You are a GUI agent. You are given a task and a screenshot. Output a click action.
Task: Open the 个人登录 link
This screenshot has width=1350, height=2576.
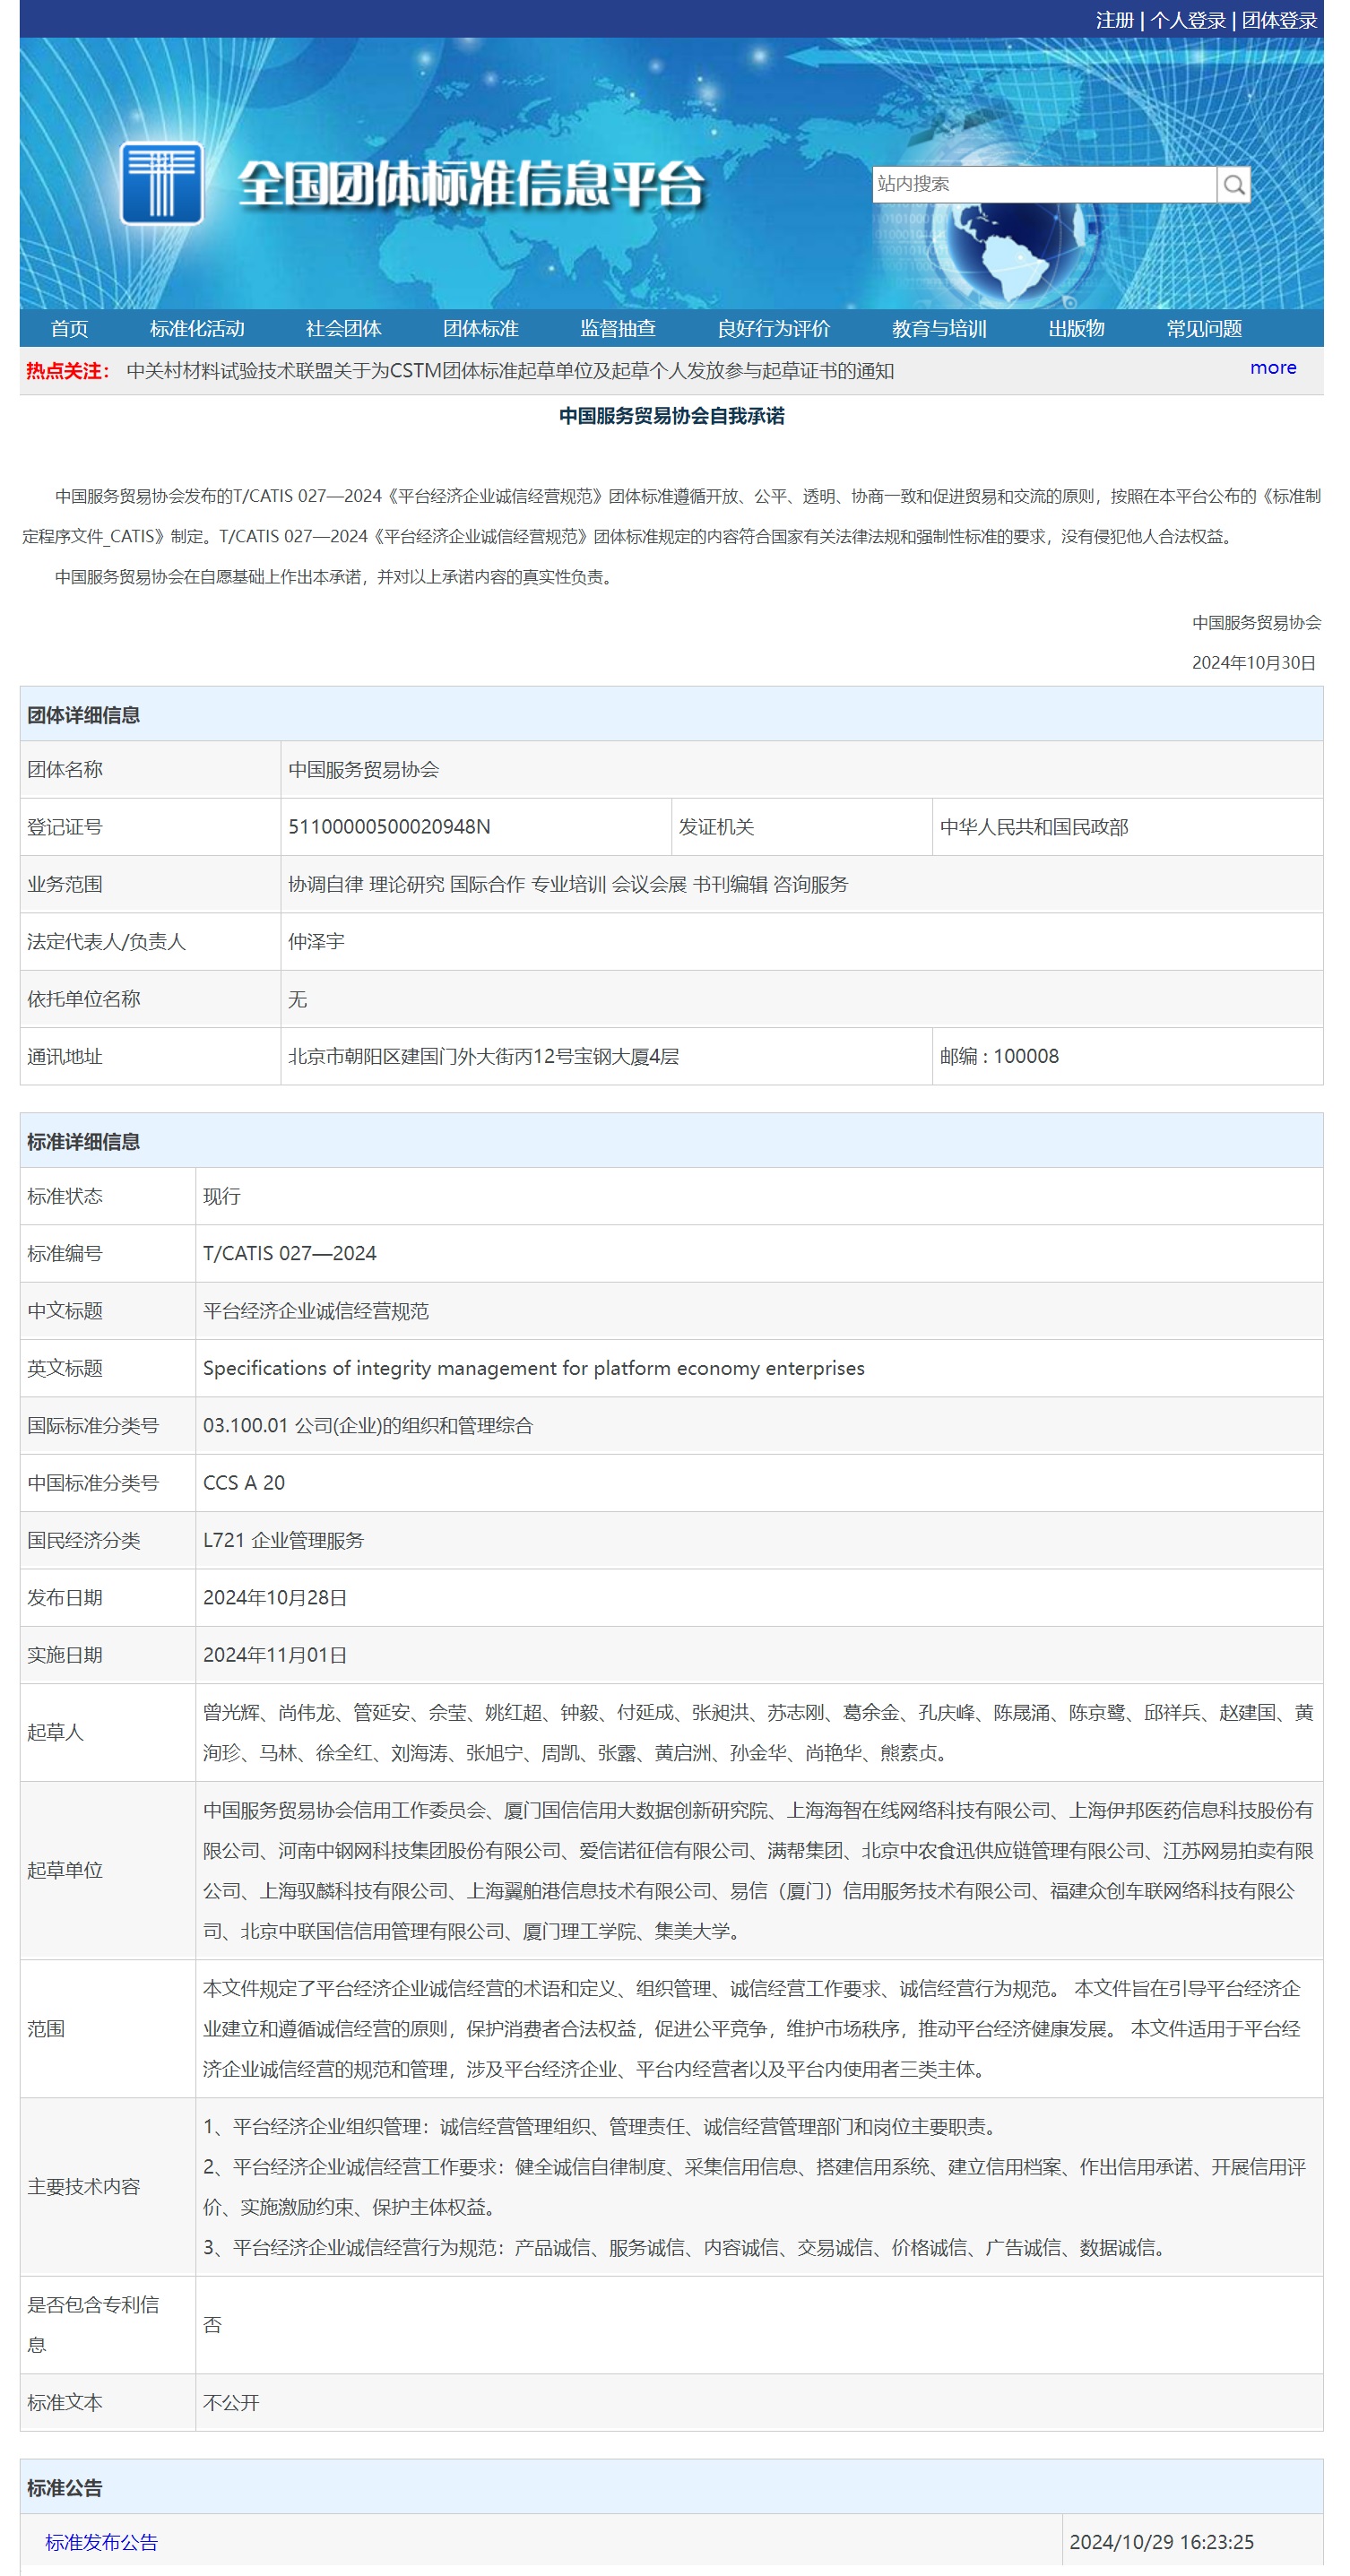tap(1187, 20)
